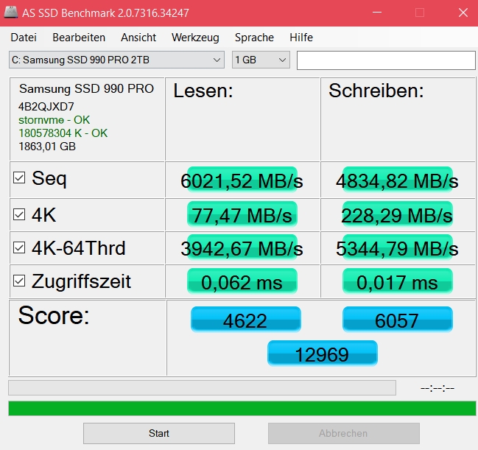Click the AS SSD Benchmark app icon in title bar

[x=10, y=13]
